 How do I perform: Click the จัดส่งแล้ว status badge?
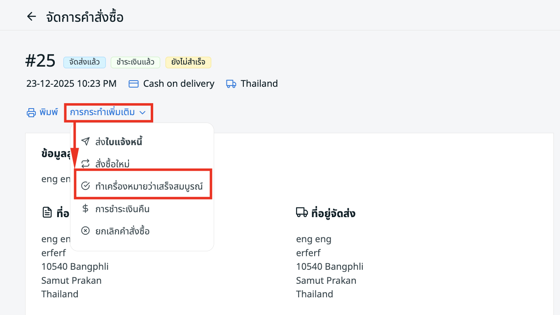[x=84, y=62]
